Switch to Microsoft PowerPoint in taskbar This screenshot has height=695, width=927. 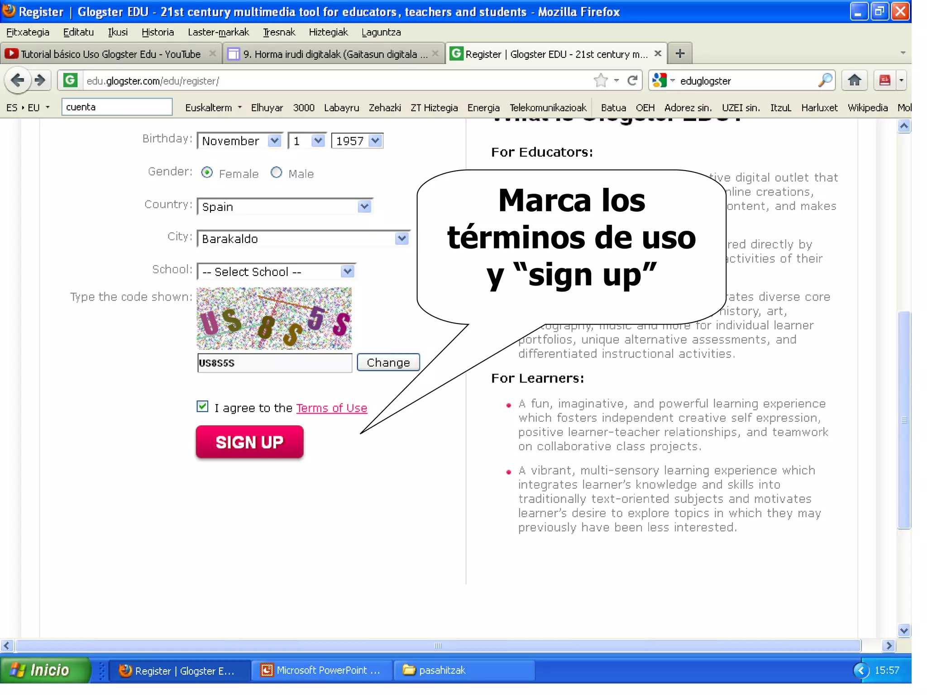321,670
